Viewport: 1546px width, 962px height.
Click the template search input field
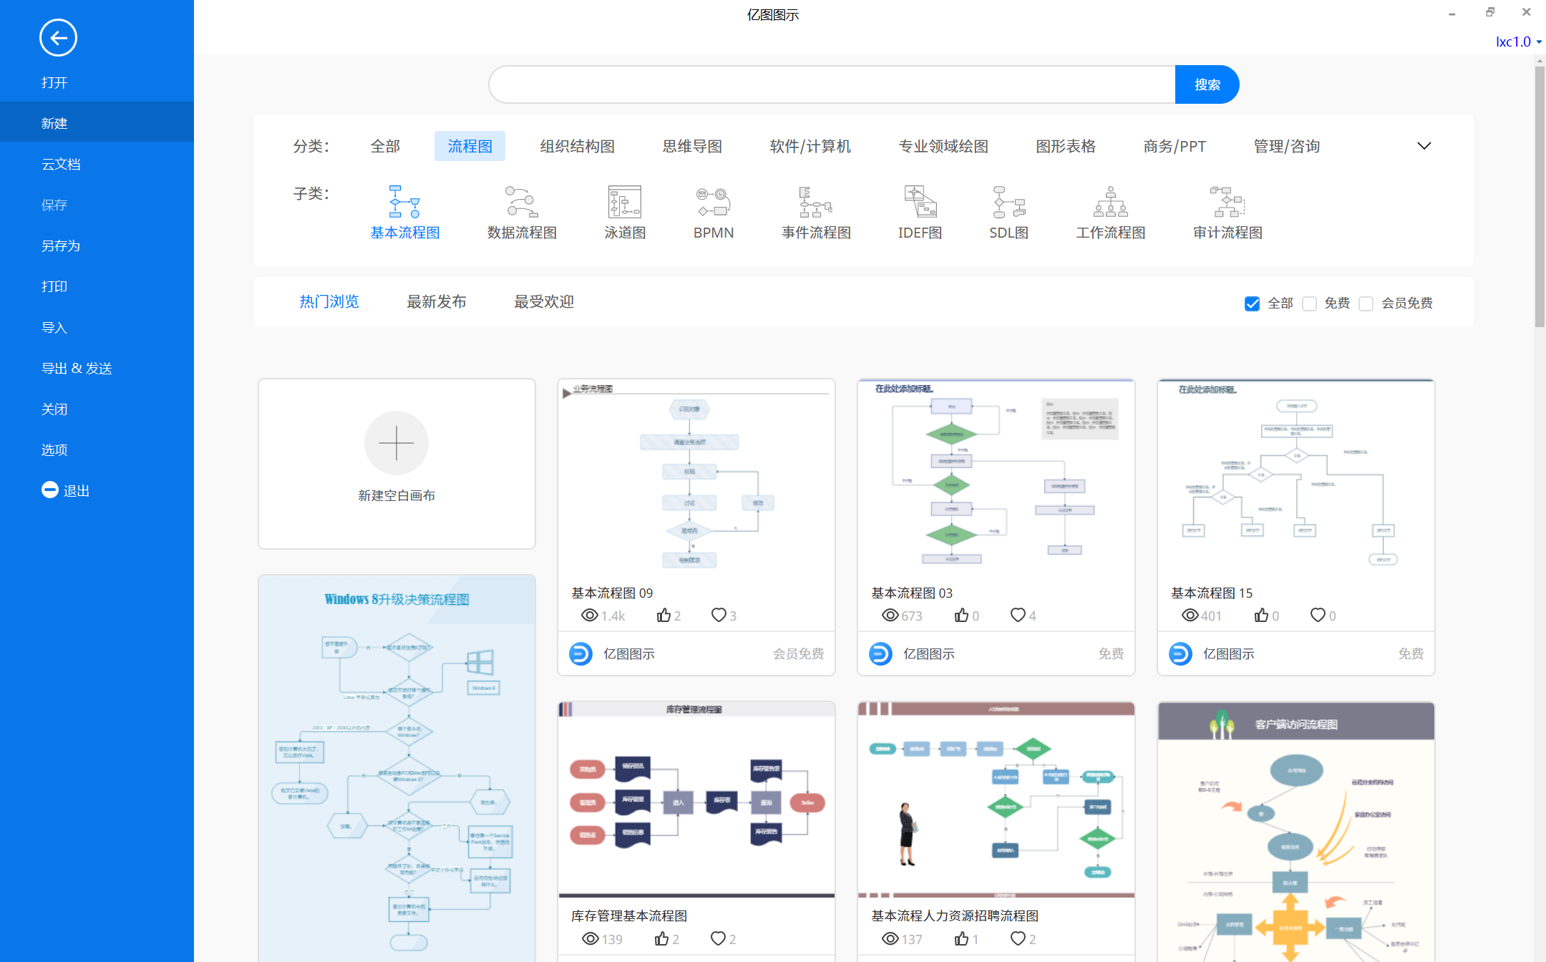tap(832, 84)
